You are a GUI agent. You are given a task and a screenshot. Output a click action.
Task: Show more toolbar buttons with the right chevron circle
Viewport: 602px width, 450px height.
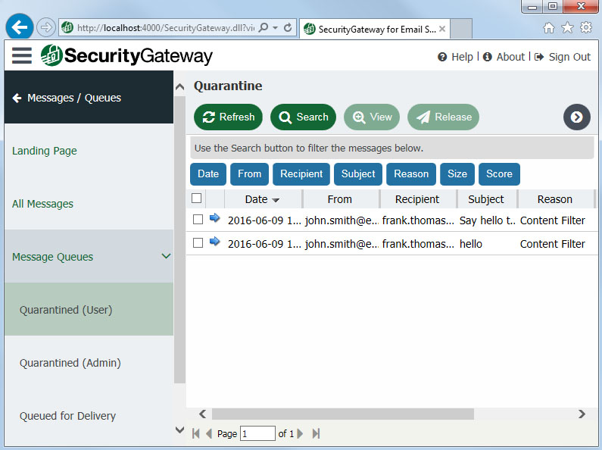tap(577, 117)
